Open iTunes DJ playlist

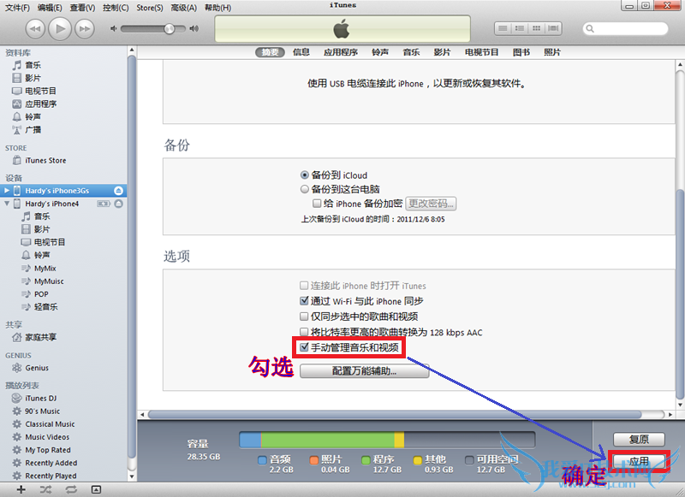40,398
